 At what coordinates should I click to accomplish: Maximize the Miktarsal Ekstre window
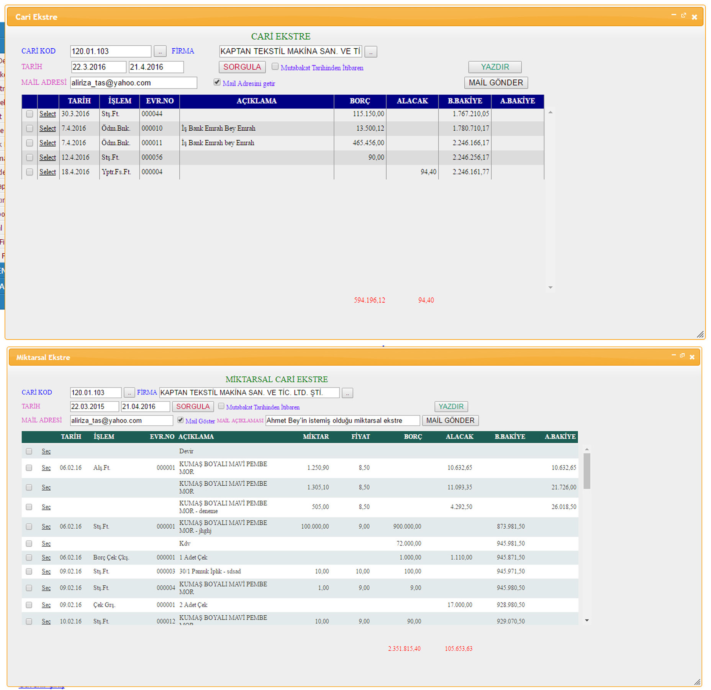click(x=682, y=355)
